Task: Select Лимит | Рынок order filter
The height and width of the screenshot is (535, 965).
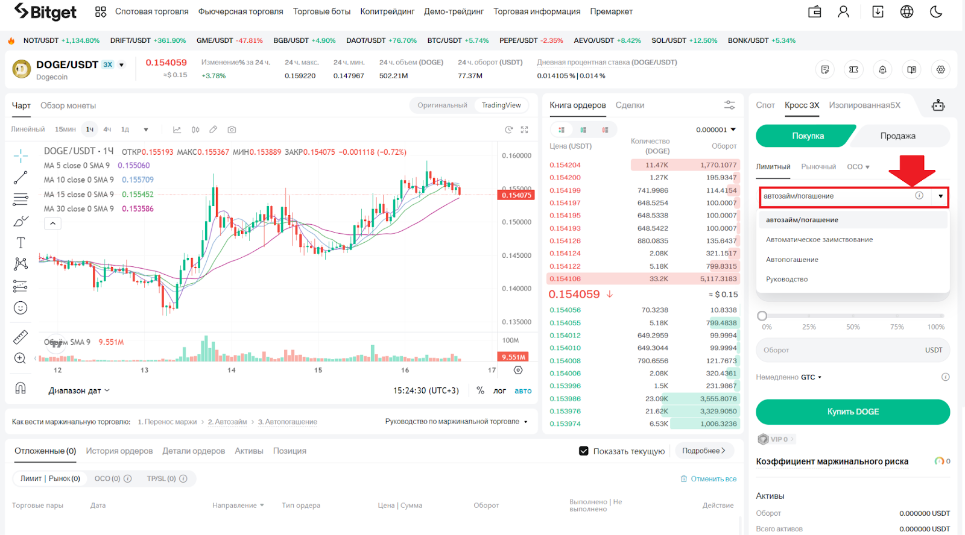Action: click(x=50, y=478)
